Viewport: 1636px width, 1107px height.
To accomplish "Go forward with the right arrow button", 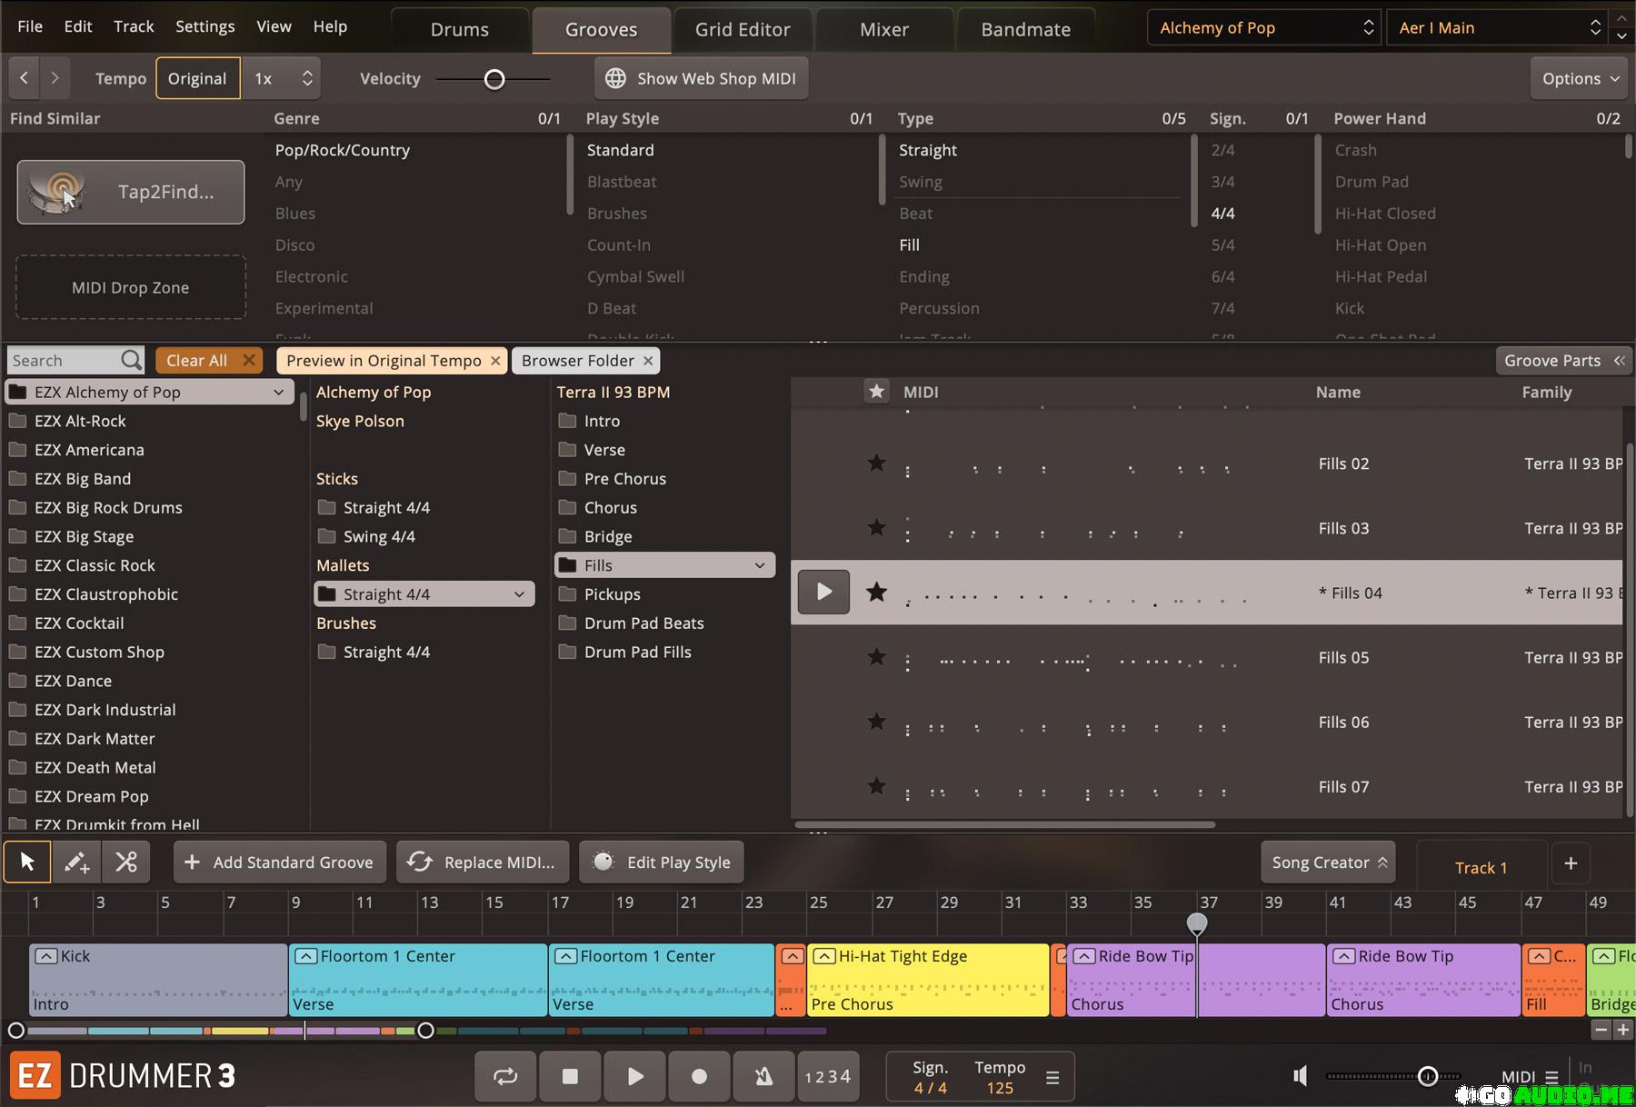I will pos(55,78).
